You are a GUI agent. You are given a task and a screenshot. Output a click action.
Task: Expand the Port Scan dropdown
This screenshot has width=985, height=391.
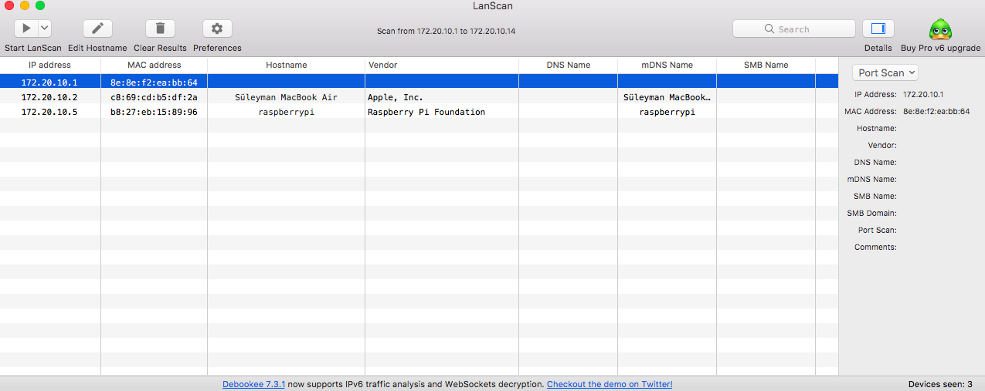885,72
